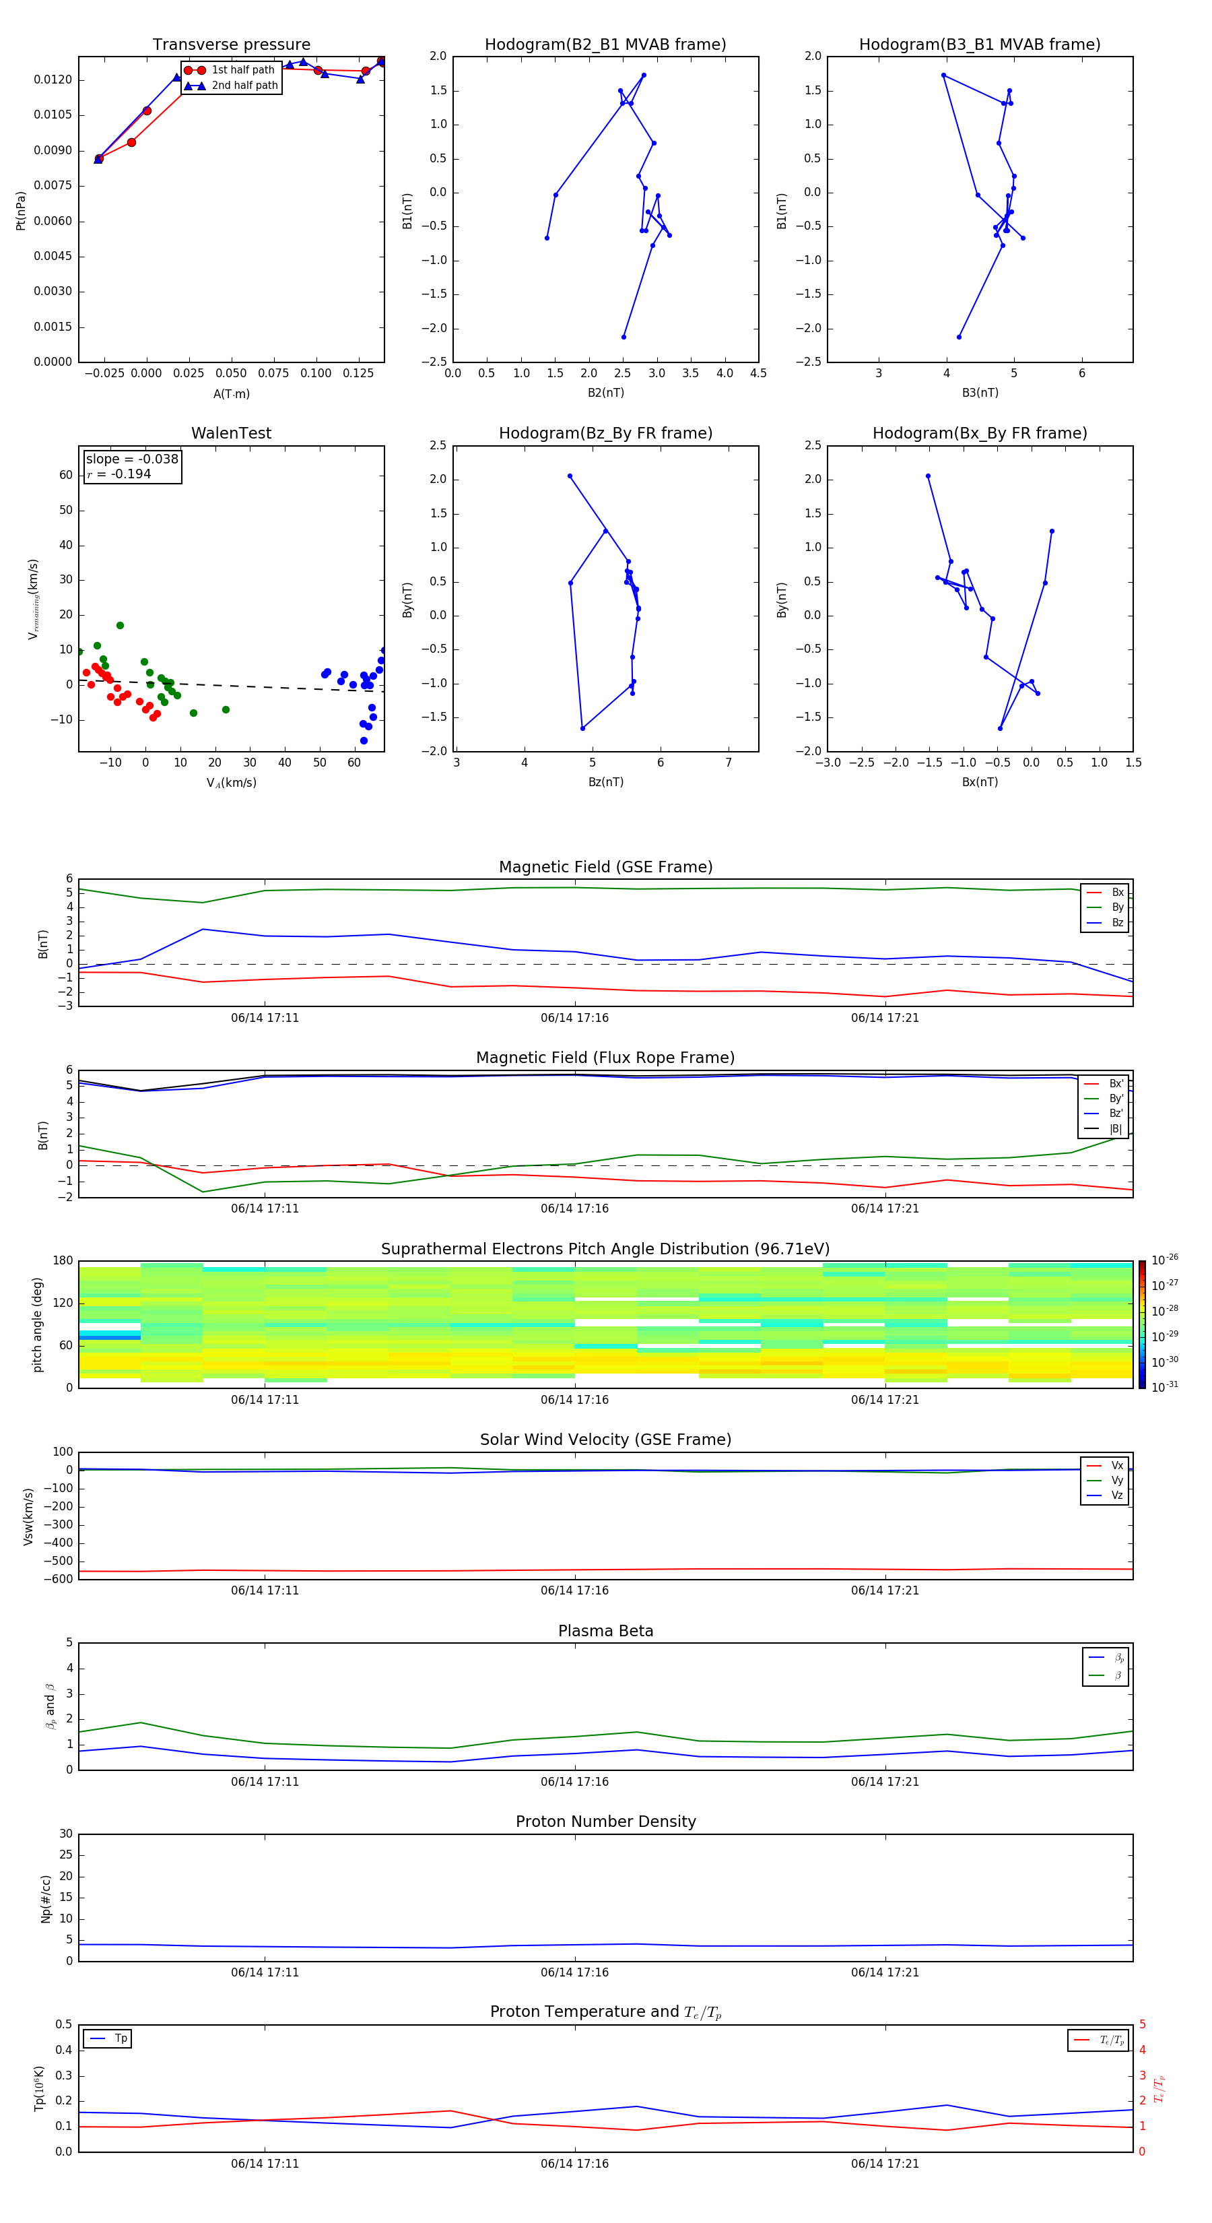Click the 'Bz(nT)' axis label
The image size is (1212, 2223).
[605, 782]
